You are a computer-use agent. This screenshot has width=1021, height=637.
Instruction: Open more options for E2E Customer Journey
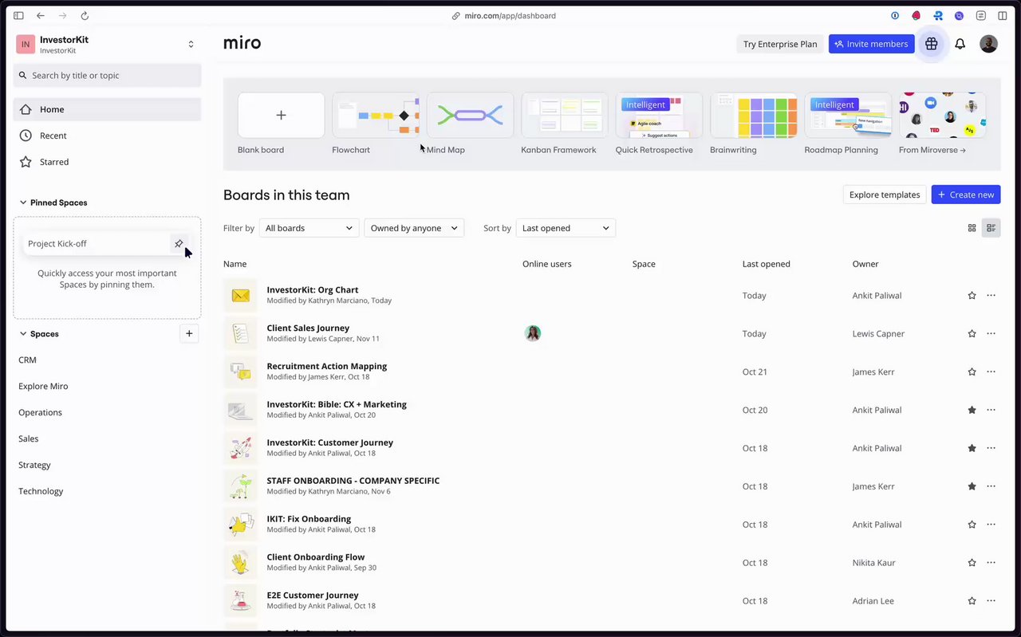[x=991, y=601]
